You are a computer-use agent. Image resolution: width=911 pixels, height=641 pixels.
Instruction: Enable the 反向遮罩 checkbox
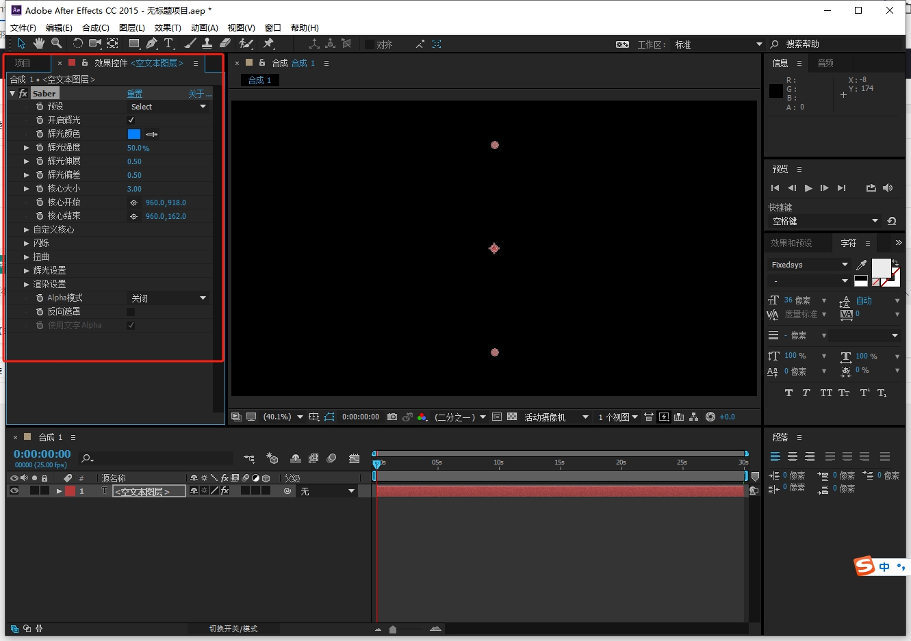click(131, 312)
